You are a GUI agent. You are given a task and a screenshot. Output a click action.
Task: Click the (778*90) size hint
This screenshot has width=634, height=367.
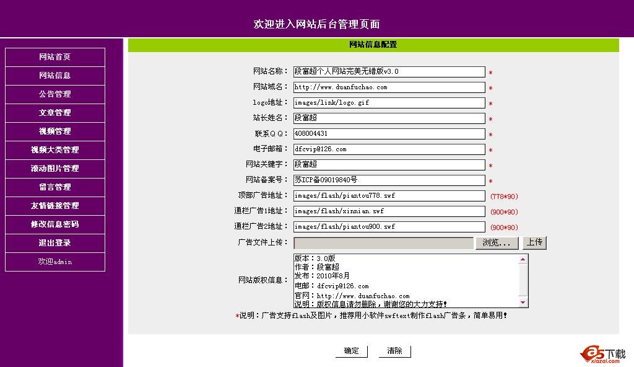coord(504,197)
